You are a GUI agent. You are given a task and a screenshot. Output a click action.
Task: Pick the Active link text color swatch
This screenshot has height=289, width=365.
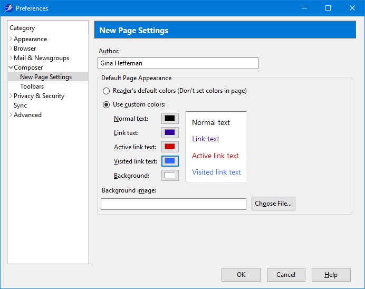click(x=170, y=147)
